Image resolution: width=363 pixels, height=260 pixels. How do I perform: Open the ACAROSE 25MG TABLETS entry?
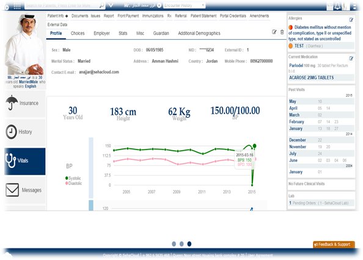(x=321, y=78)
